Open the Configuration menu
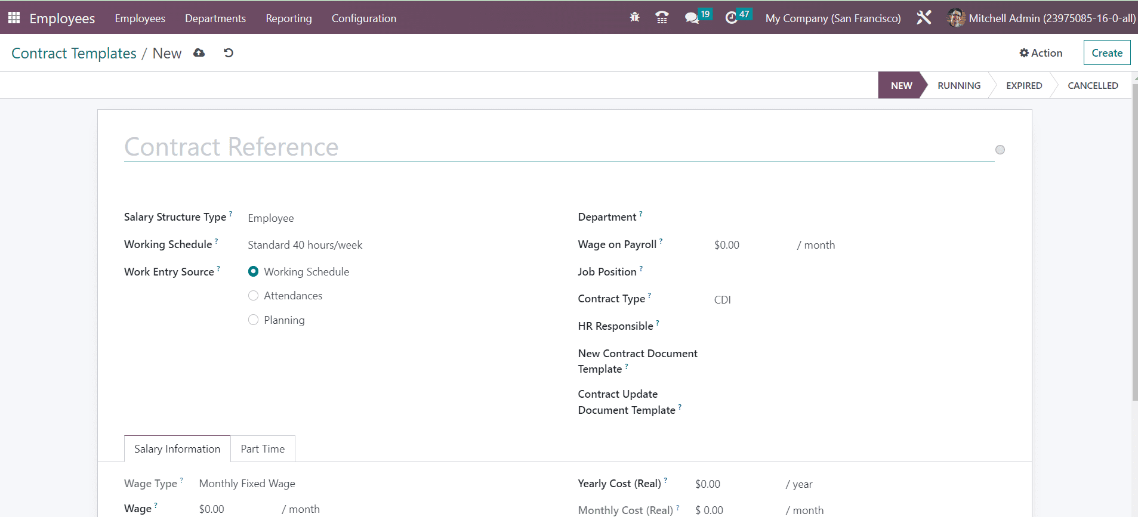This screenshot has width=1138, height=517. click(363, 18)
